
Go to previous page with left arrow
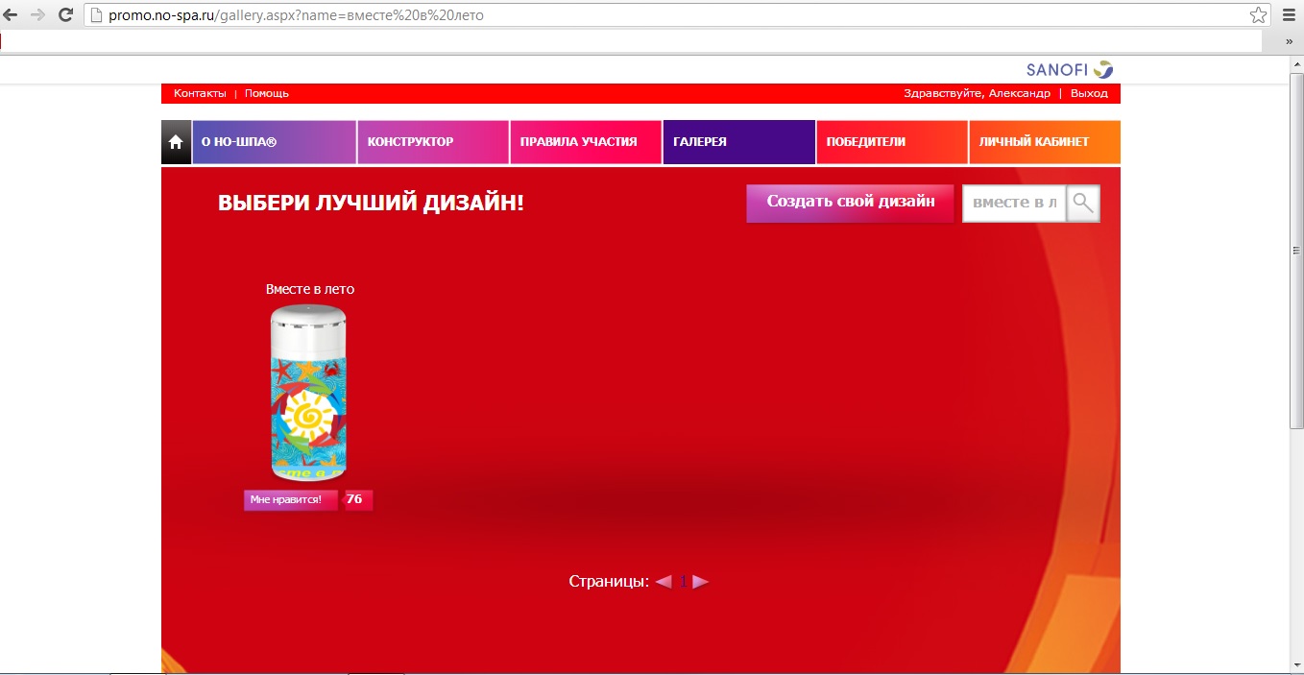[x=664, y=582]
